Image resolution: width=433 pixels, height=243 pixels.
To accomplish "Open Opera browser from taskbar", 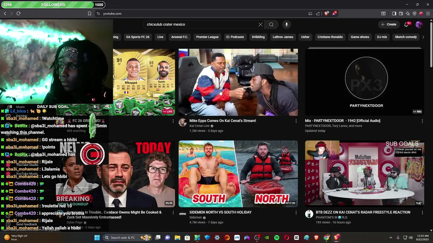I will coord(287,238).
